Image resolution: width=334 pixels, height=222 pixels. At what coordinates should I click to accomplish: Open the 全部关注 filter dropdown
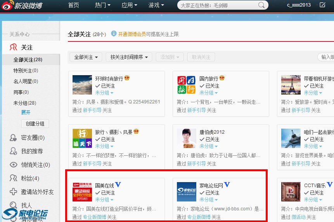(x=86, y=57)
